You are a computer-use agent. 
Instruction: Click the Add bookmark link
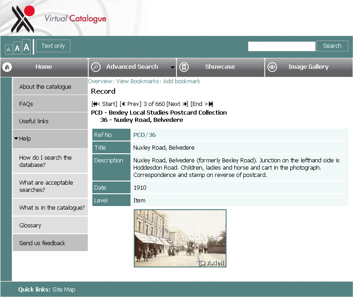pyautogui.click(x=182, y=81)
